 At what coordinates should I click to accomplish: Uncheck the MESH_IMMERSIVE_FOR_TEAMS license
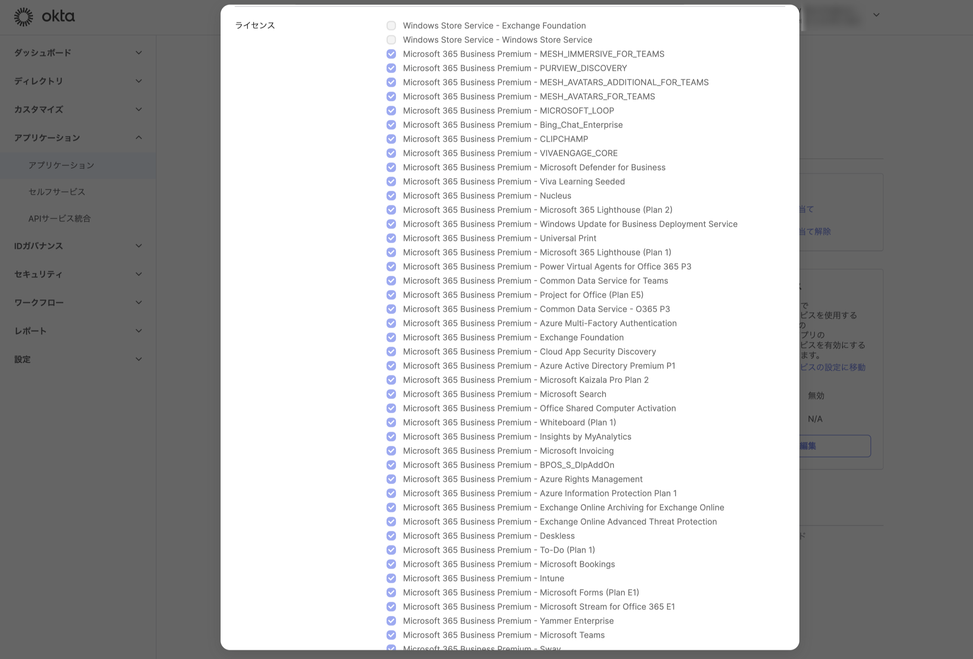pyautogui.click(x=391, y=54)
